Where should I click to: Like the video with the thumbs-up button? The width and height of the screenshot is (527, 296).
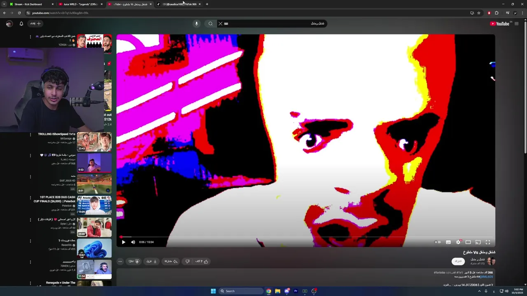202,261
